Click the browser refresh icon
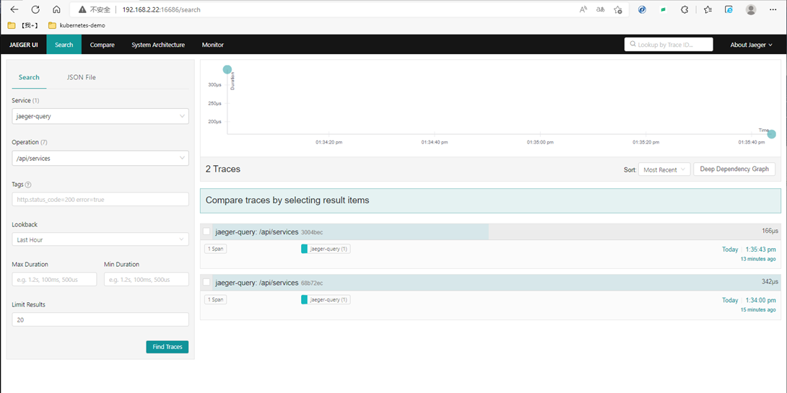Image resolution: width=787 pixels, height=393 pixels. (x=35, y=10)
